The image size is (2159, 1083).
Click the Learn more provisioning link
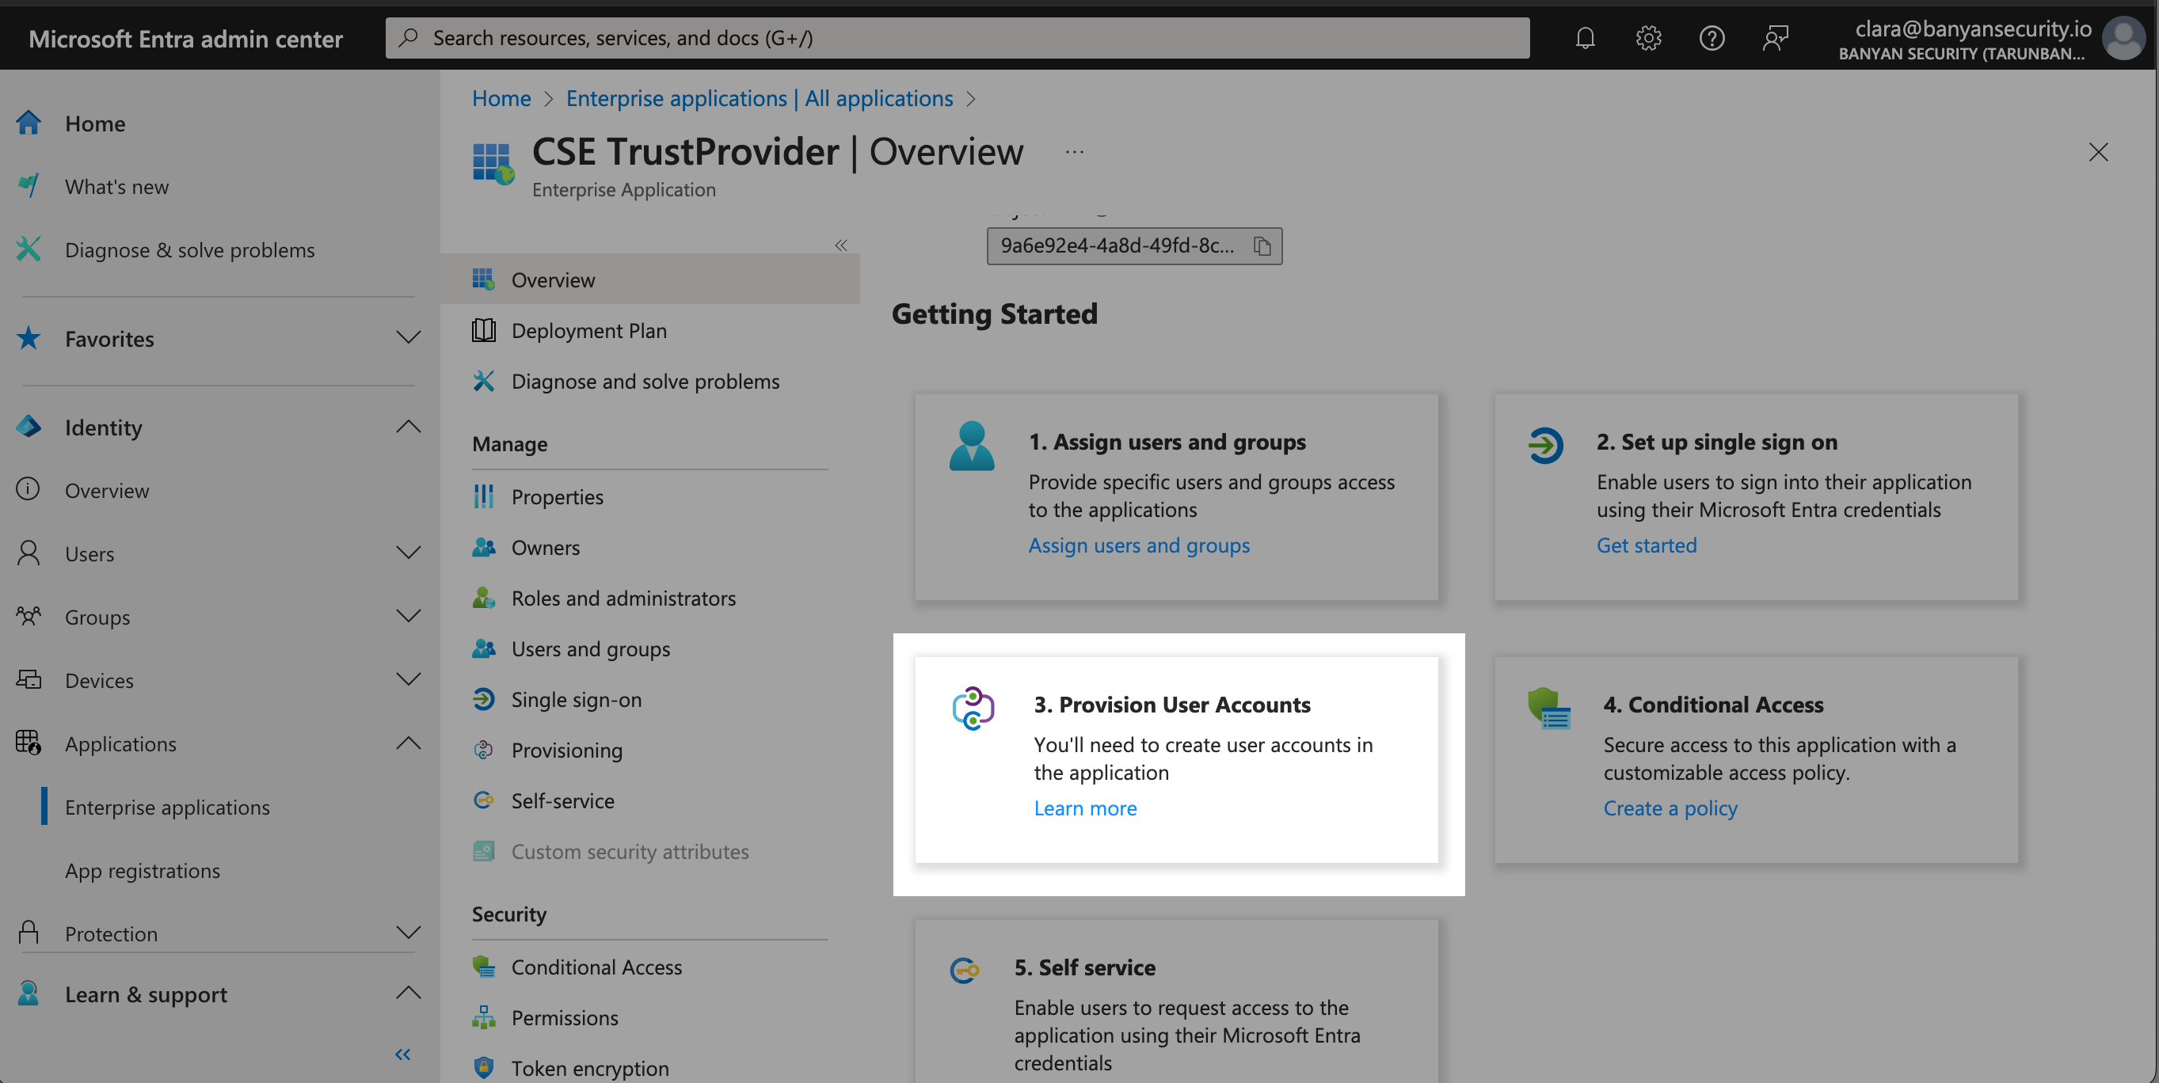pos(1084,808)
